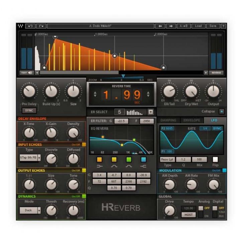Click the Dry/Wet knob

pyautogui.click(x=192, y=92)
